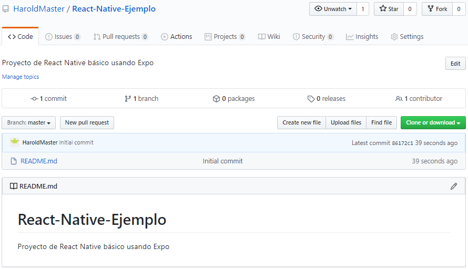Go to the Wiki tab

click(x=269, y=37)
